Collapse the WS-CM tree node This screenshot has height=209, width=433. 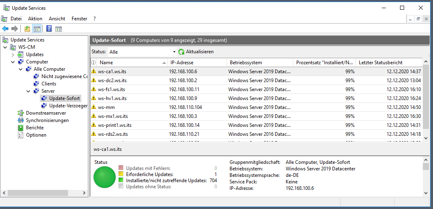point(5,47)
